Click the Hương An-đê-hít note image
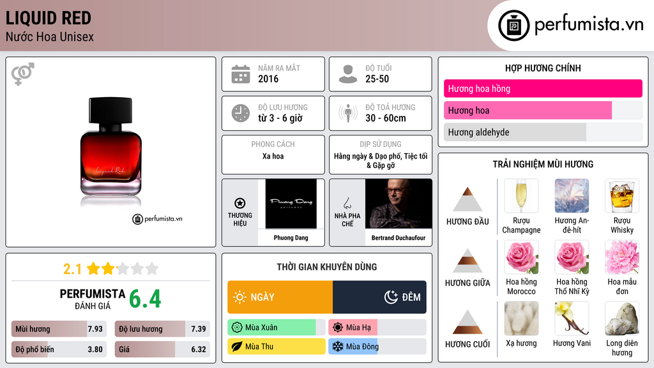This screenshot has width=654, height=368. pyautogui.click(x=572, y=196)
